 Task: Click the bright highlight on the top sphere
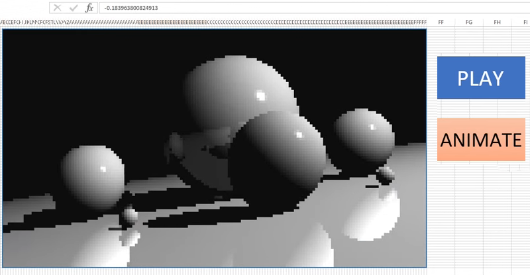(261, 97)
